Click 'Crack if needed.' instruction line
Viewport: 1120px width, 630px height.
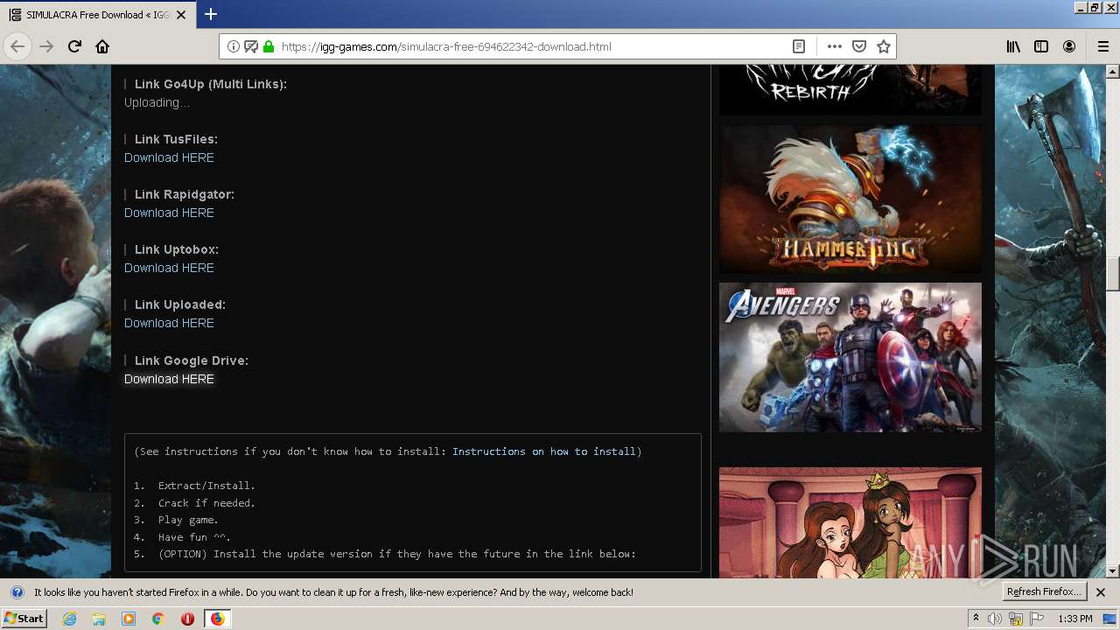click(206, 503)
